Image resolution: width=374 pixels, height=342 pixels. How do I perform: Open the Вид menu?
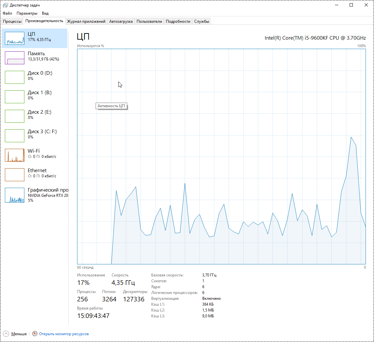[x=45, y=13]
